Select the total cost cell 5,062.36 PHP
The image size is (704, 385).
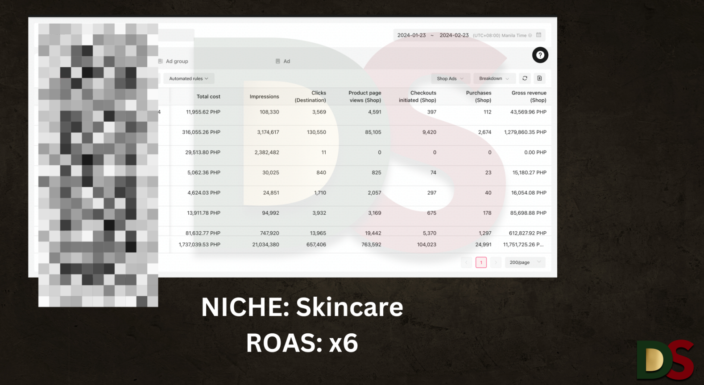pos(204,172)
